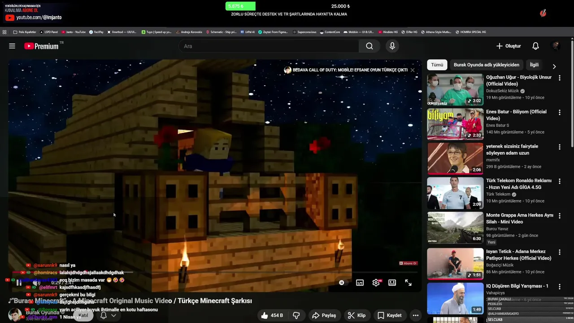Start voice search with microphone icon
This screenshot has height=323, width=574.
point(392,46)
